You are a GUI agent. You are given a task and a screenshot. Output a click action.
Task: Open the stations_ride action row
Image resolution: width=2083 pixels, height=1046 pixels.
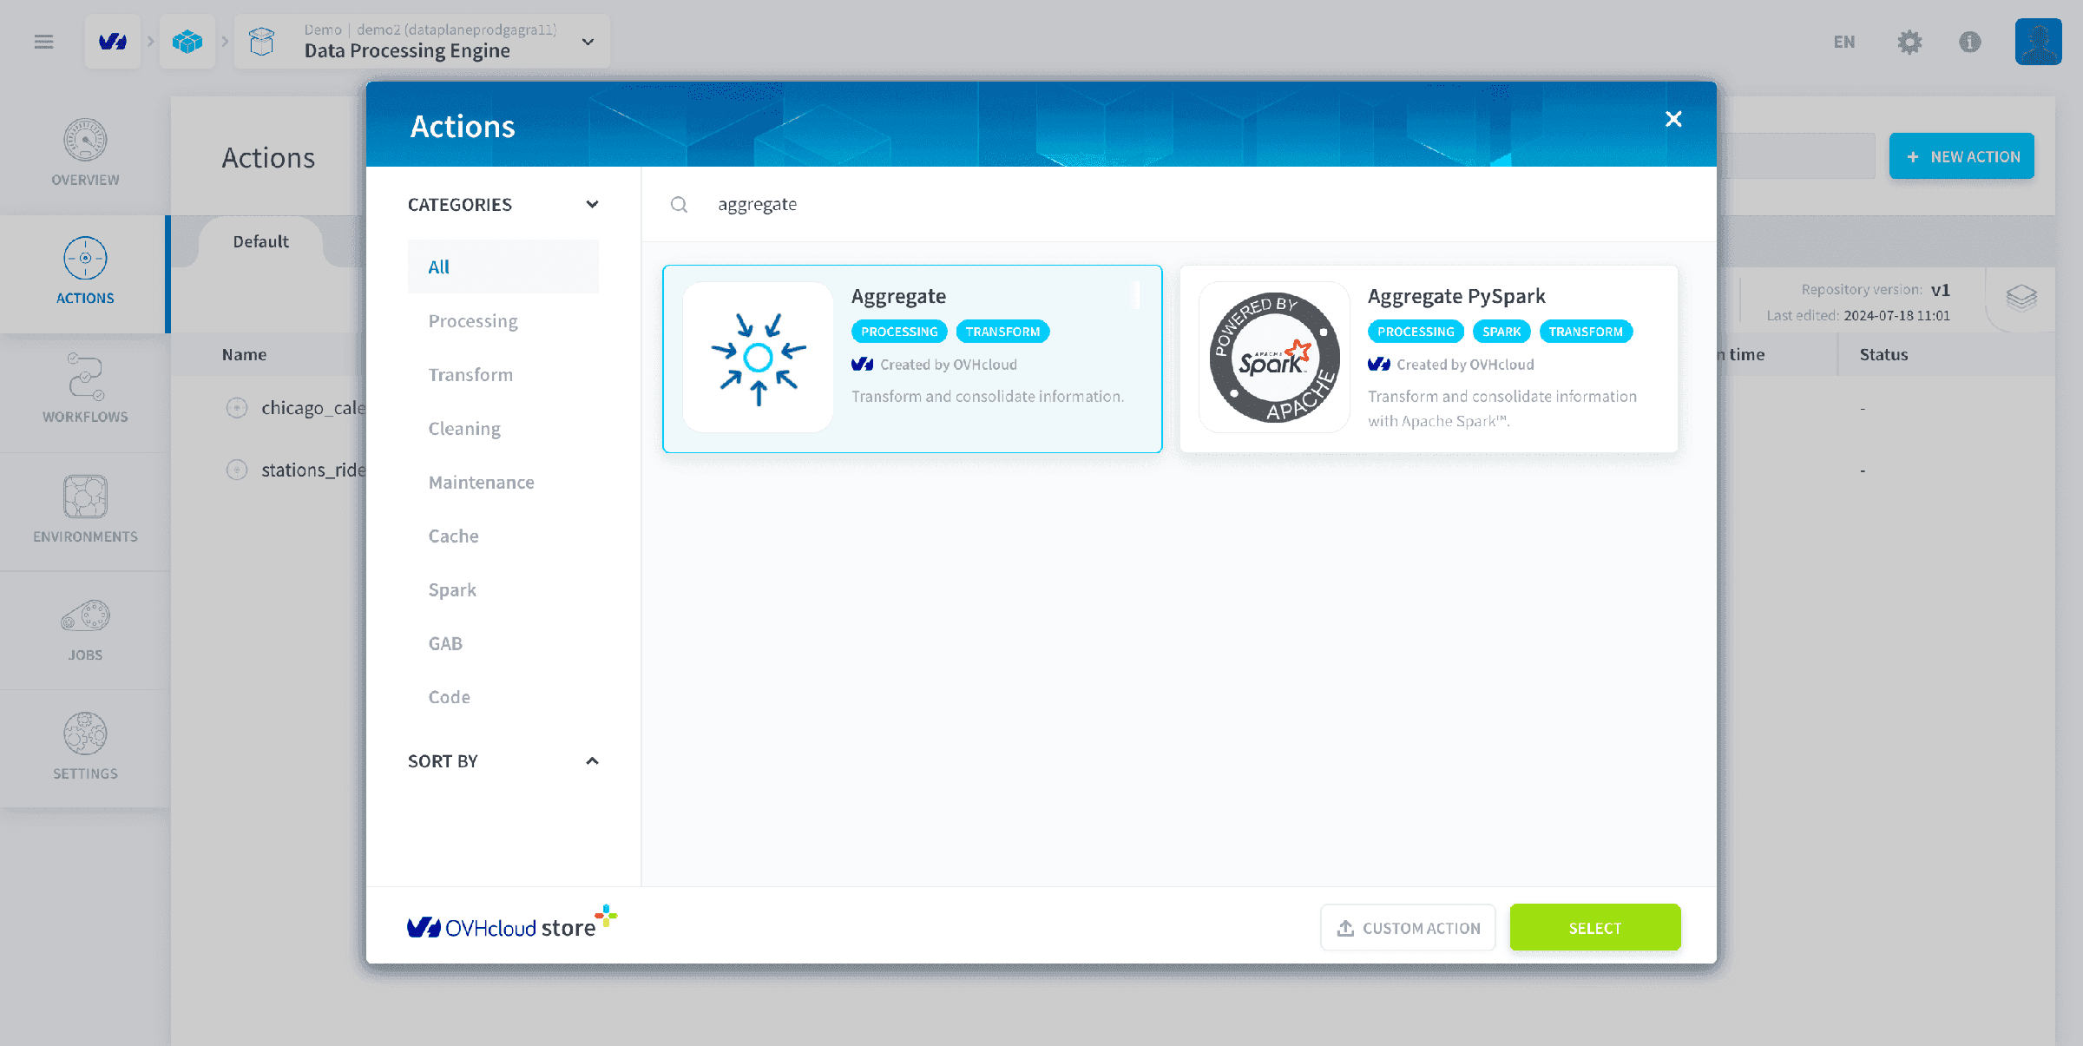pos(313,470)
